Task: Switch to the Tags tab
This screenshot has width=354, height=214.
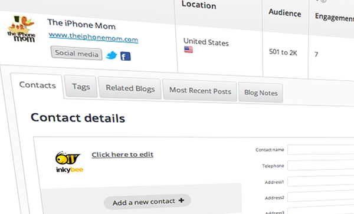Action: pos(81,87)
